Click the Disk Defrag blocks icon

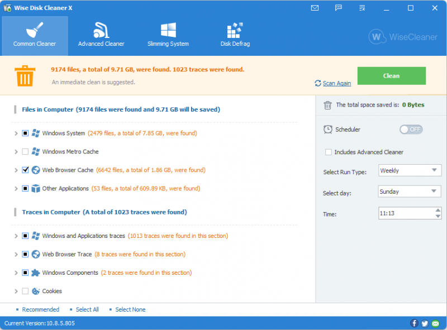pyautogui.click(x=235, y=30)
